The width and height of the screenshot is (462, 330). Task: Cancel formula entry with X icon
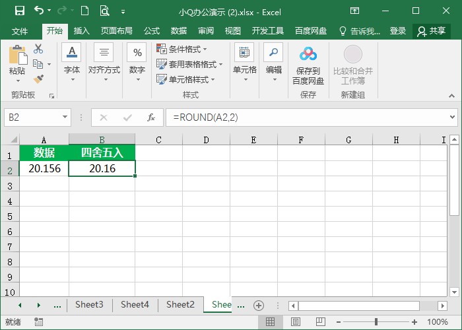104,117
